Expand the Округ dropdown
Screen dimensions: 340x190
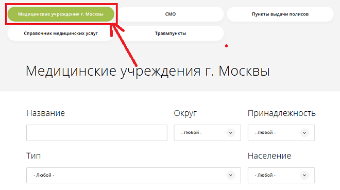207,133
